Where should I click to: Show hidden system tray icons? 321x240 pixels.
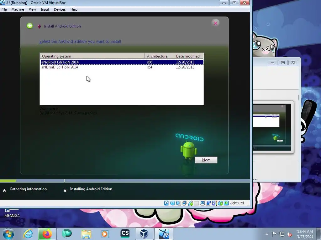coord(266,234)
